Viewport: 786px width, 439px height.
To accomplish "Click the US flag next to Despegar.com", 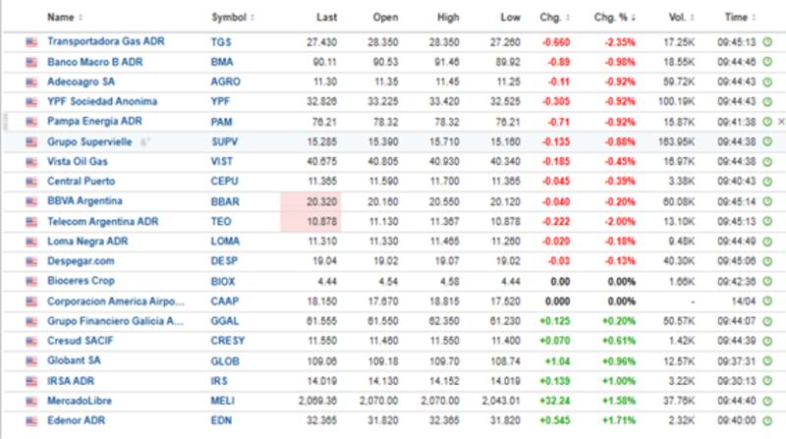I will click(31, 261).
